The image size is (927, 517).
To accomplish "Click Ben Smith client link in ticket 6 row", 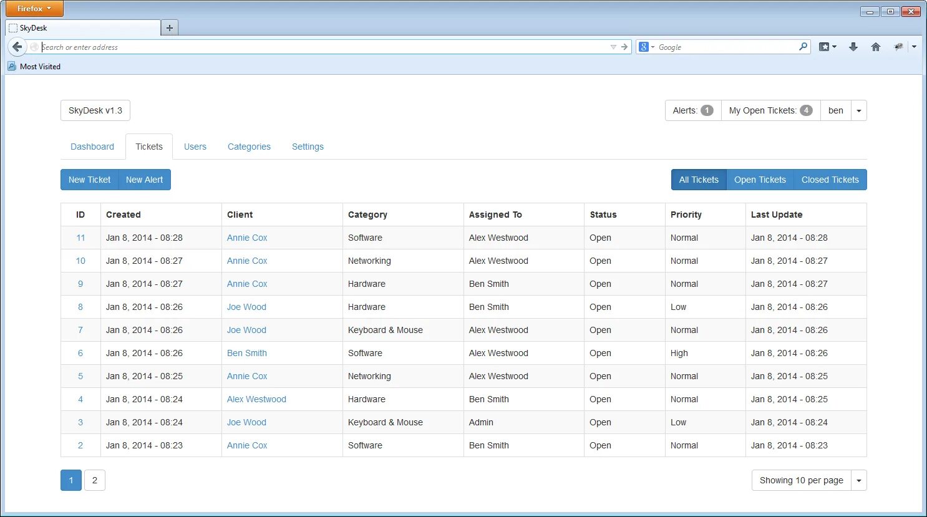I will click(x=247, y=353).
